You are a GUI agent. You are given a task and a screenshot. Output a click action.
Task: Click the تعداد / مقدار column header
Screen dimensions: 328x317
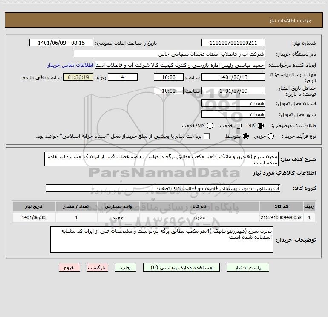pyautogui.click(x=76, y=206)
